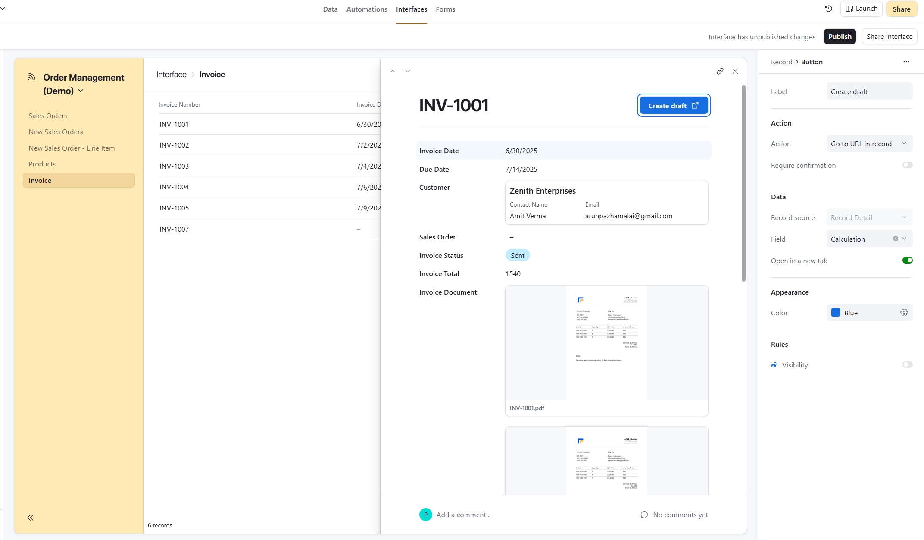This screenshot has width=924, height=540.
Task: Open the Go to URL action dropdown
Action: point(869,144)
